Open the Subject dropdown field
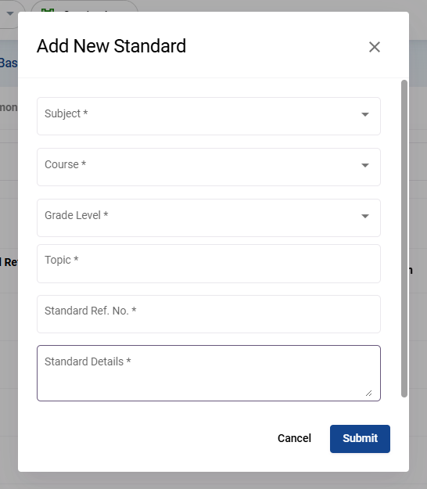Screen dimensions: 427x489 tap(209, 116)
